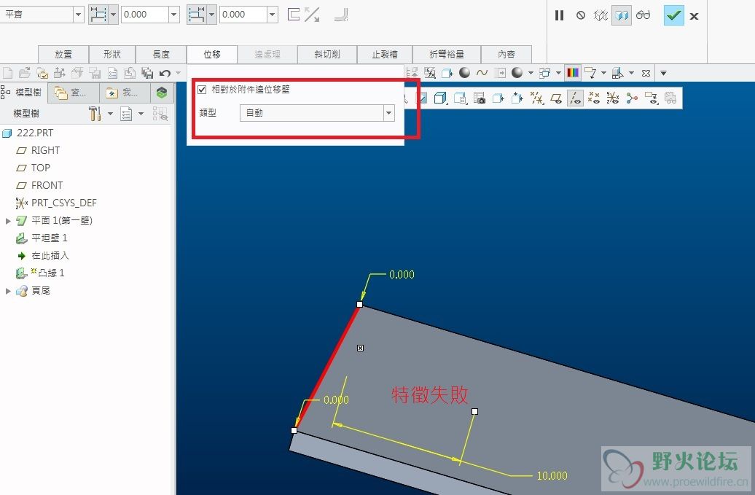Click the 15 relations parameters icon
Screen dimensions: 755x495
pos(430,73)
